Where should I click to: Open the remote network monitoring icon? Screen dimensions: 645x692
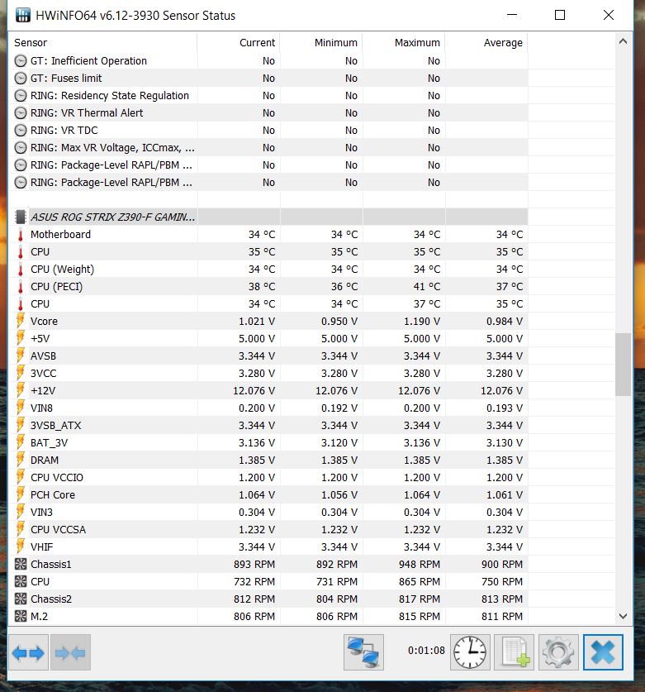pos(363,652)
